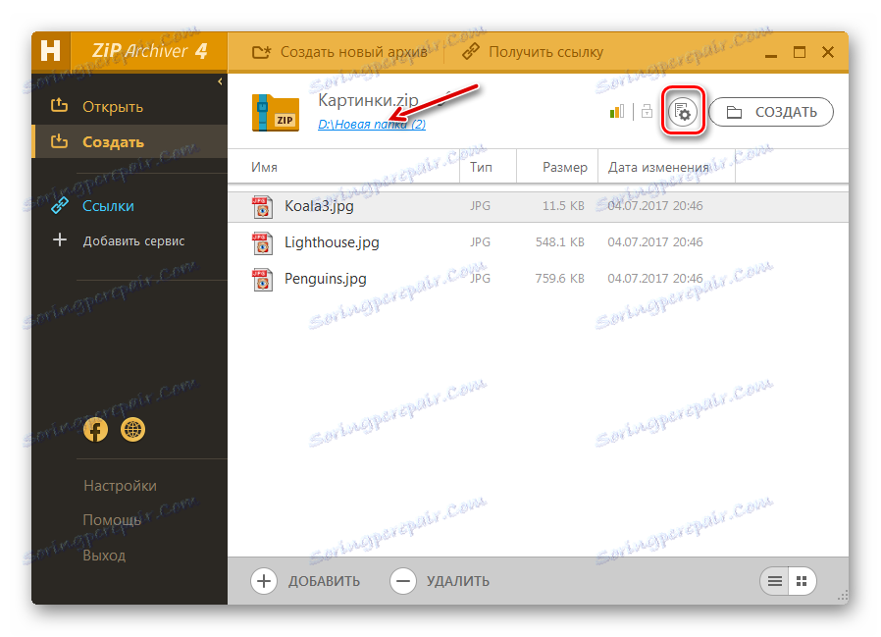Select the Koala3.jpg file row
Image resolution: width=881 pixels, height=637 pixels.
539,206
